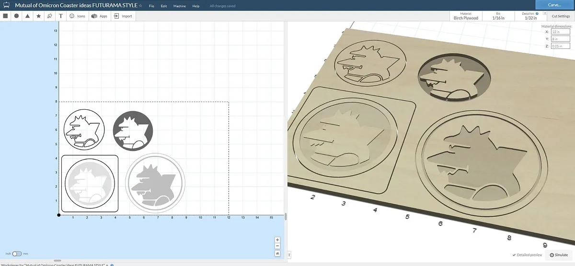The width and height of the screenshot is (575, 266).
Task: Select the Star shape tool
Action: pyautogui.click(x=39, y=16)
